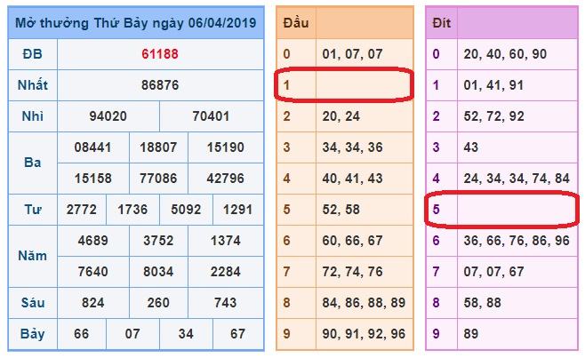
Task: Click the Nhất row label
Action: (32, 85)
